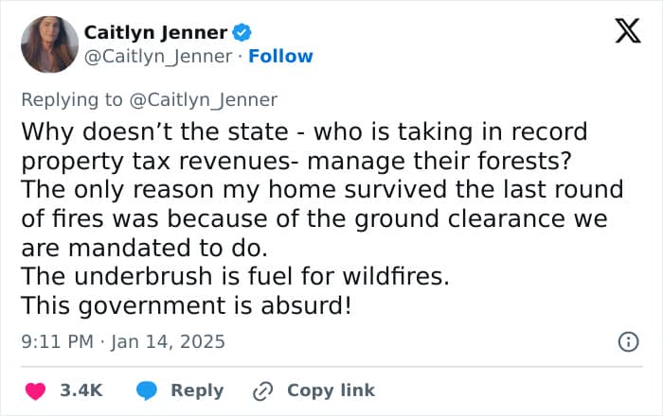The image size is (663, 416).
Task: Follow Caitlyn Jenner
Action: click(x=281, y=57)
